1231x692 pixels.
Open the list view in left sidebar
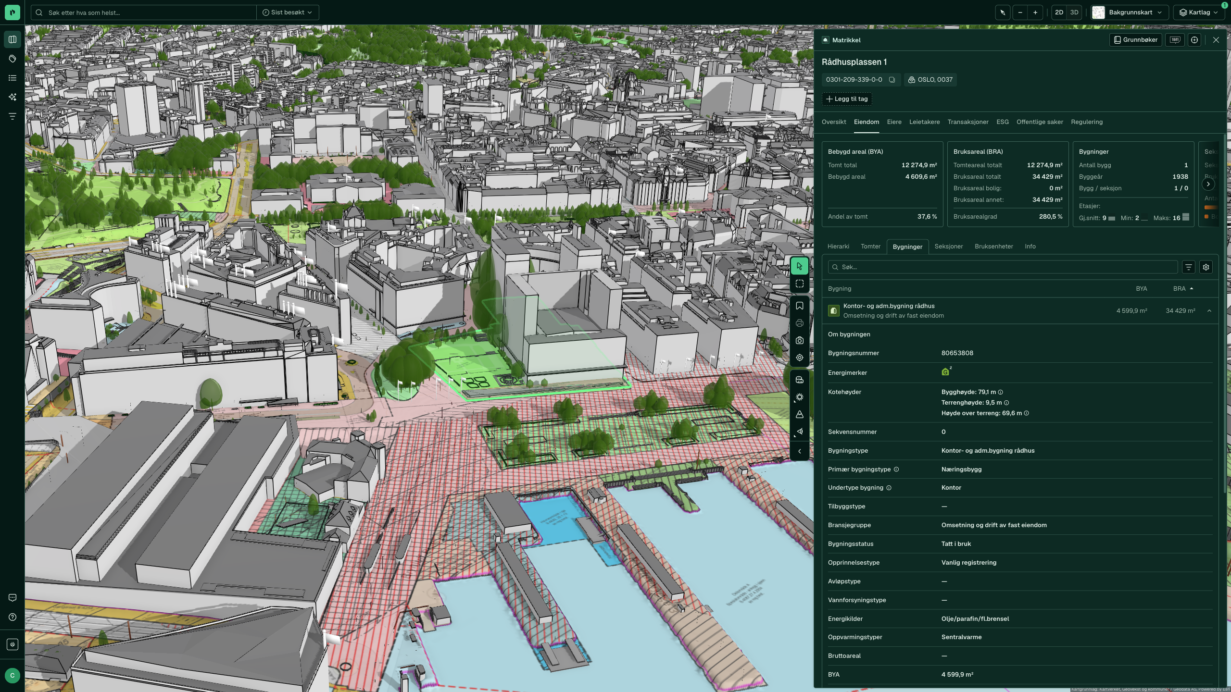tap(13, 78)
